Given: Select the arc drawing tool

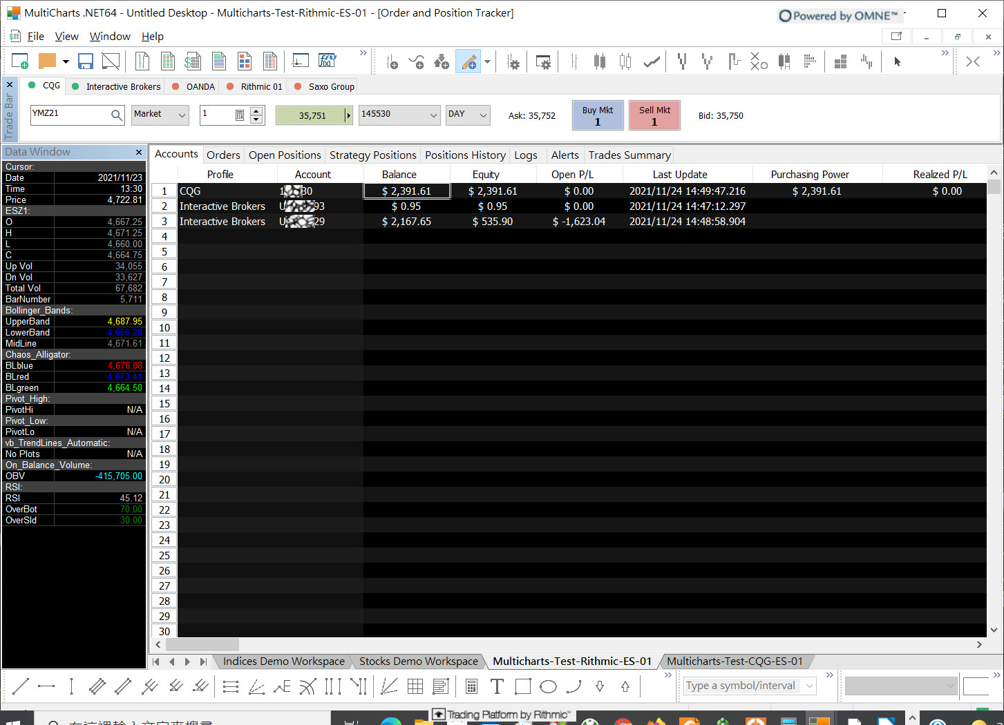Looking at the screenshot, I should [x=574, y=686].
